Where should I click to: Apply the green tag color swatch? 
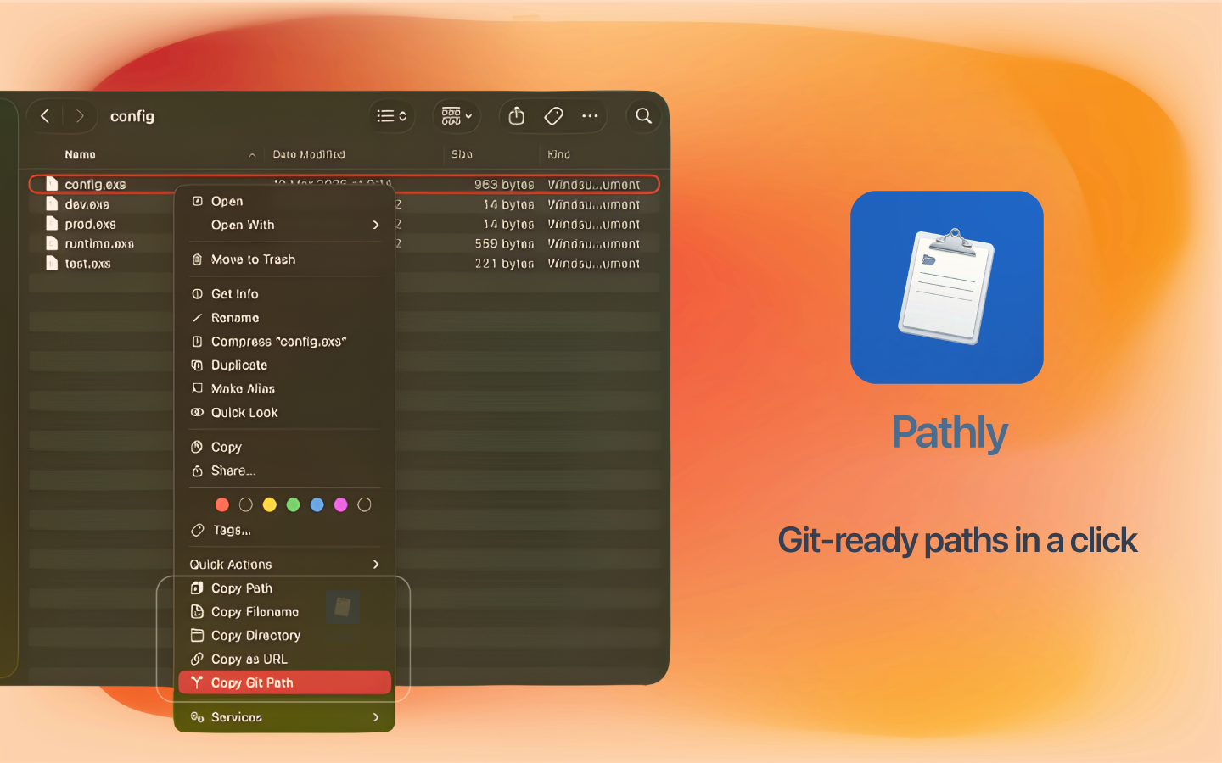[293, 504]
